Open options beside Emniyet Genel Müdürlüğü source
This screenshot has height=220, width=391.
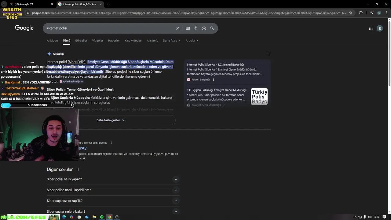(x=224, y=105)
